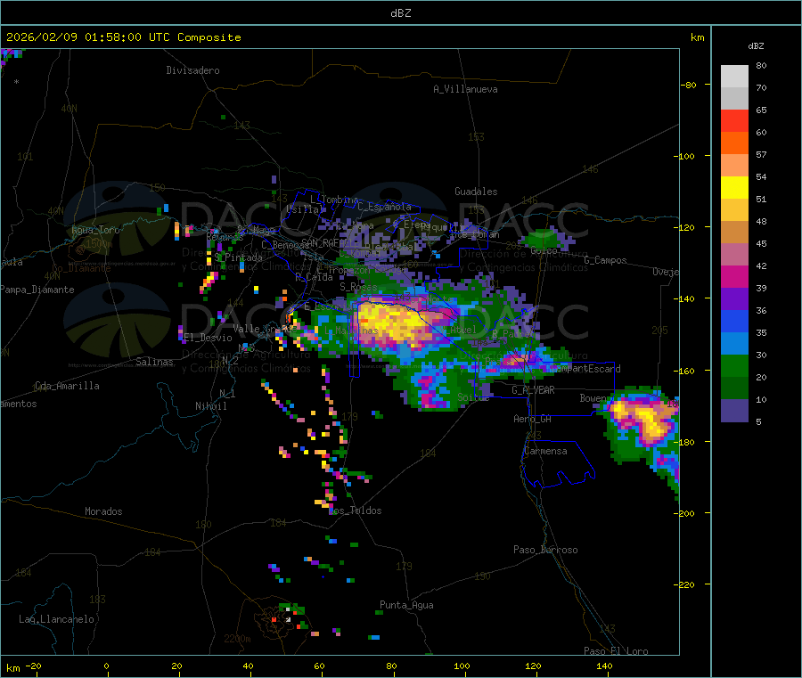Click the '-80' km tick on the right axis
Image resolution: width=802 pixels, height=678 pixels.
[x=688, y=85]
